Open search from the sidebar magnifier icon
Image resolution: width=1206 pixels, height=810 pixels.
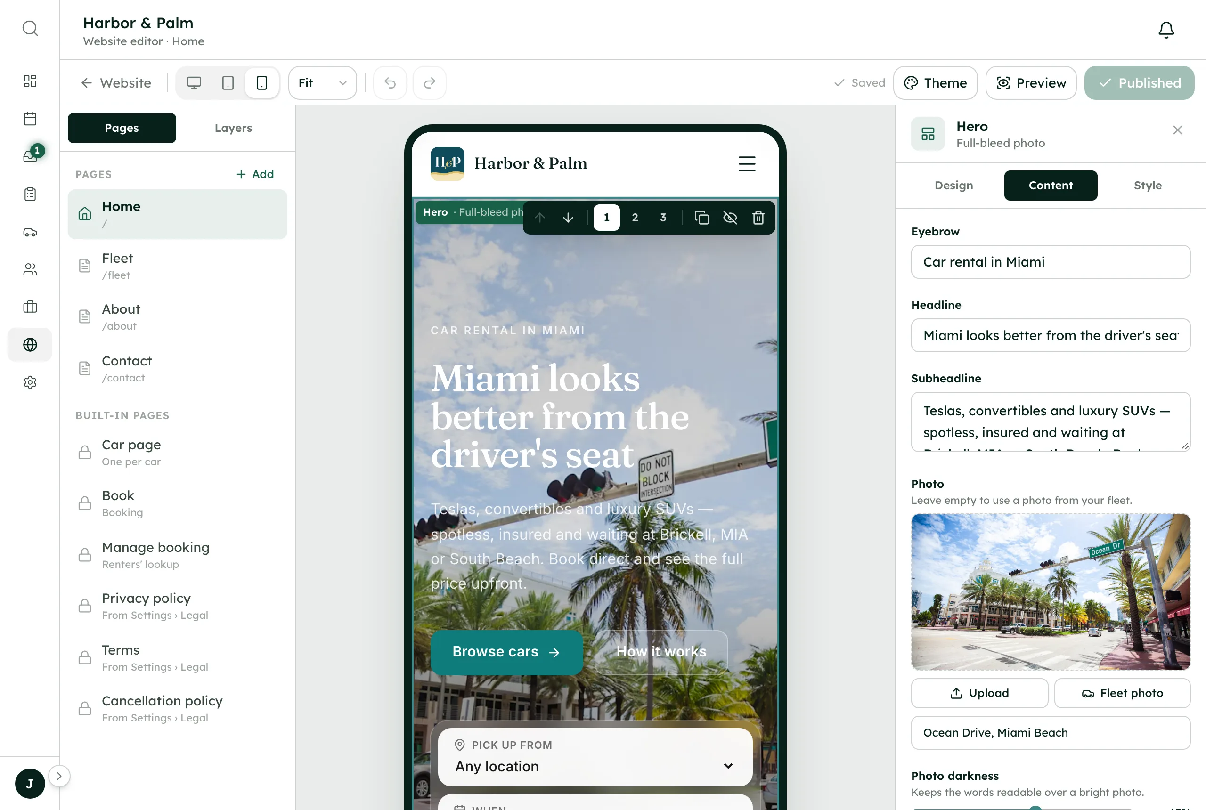click(30, 28)
